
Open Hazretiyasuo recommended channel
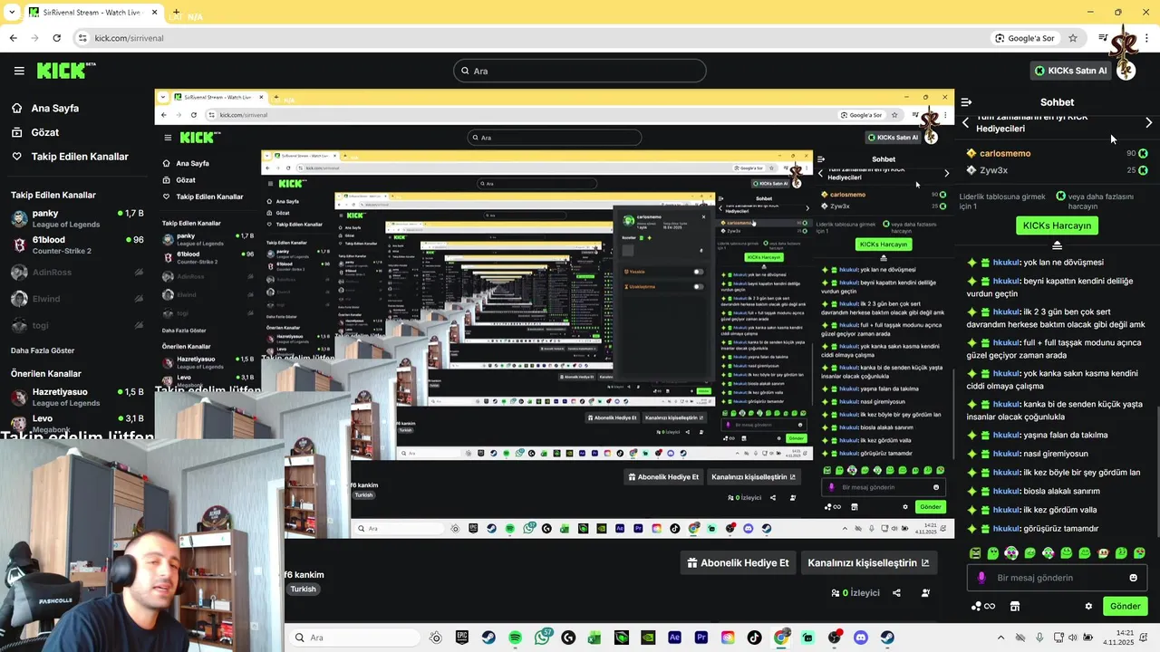point(77,397)
